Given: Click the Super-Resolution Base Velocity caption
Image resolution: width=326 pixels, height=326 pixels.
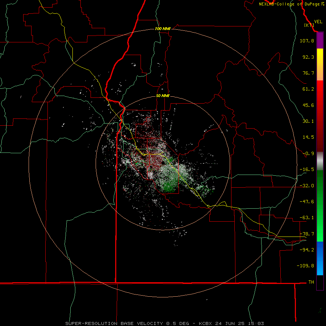Looking at the screenshot, I should (164, 323).
